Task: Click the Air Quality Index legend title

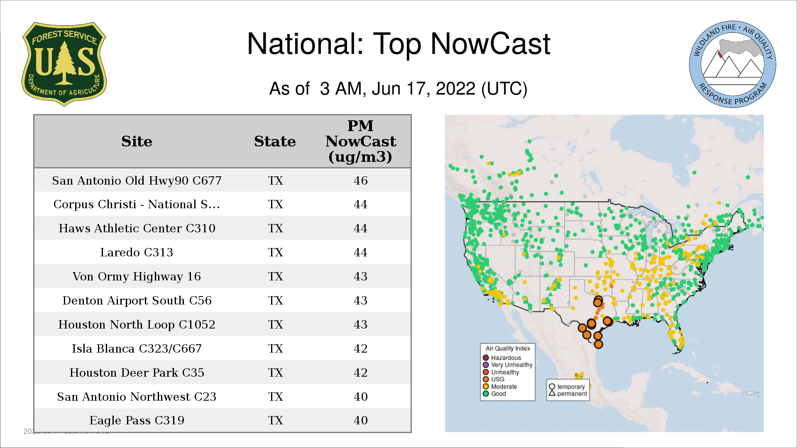Action: pyautogui.click(x=508, y=348)
